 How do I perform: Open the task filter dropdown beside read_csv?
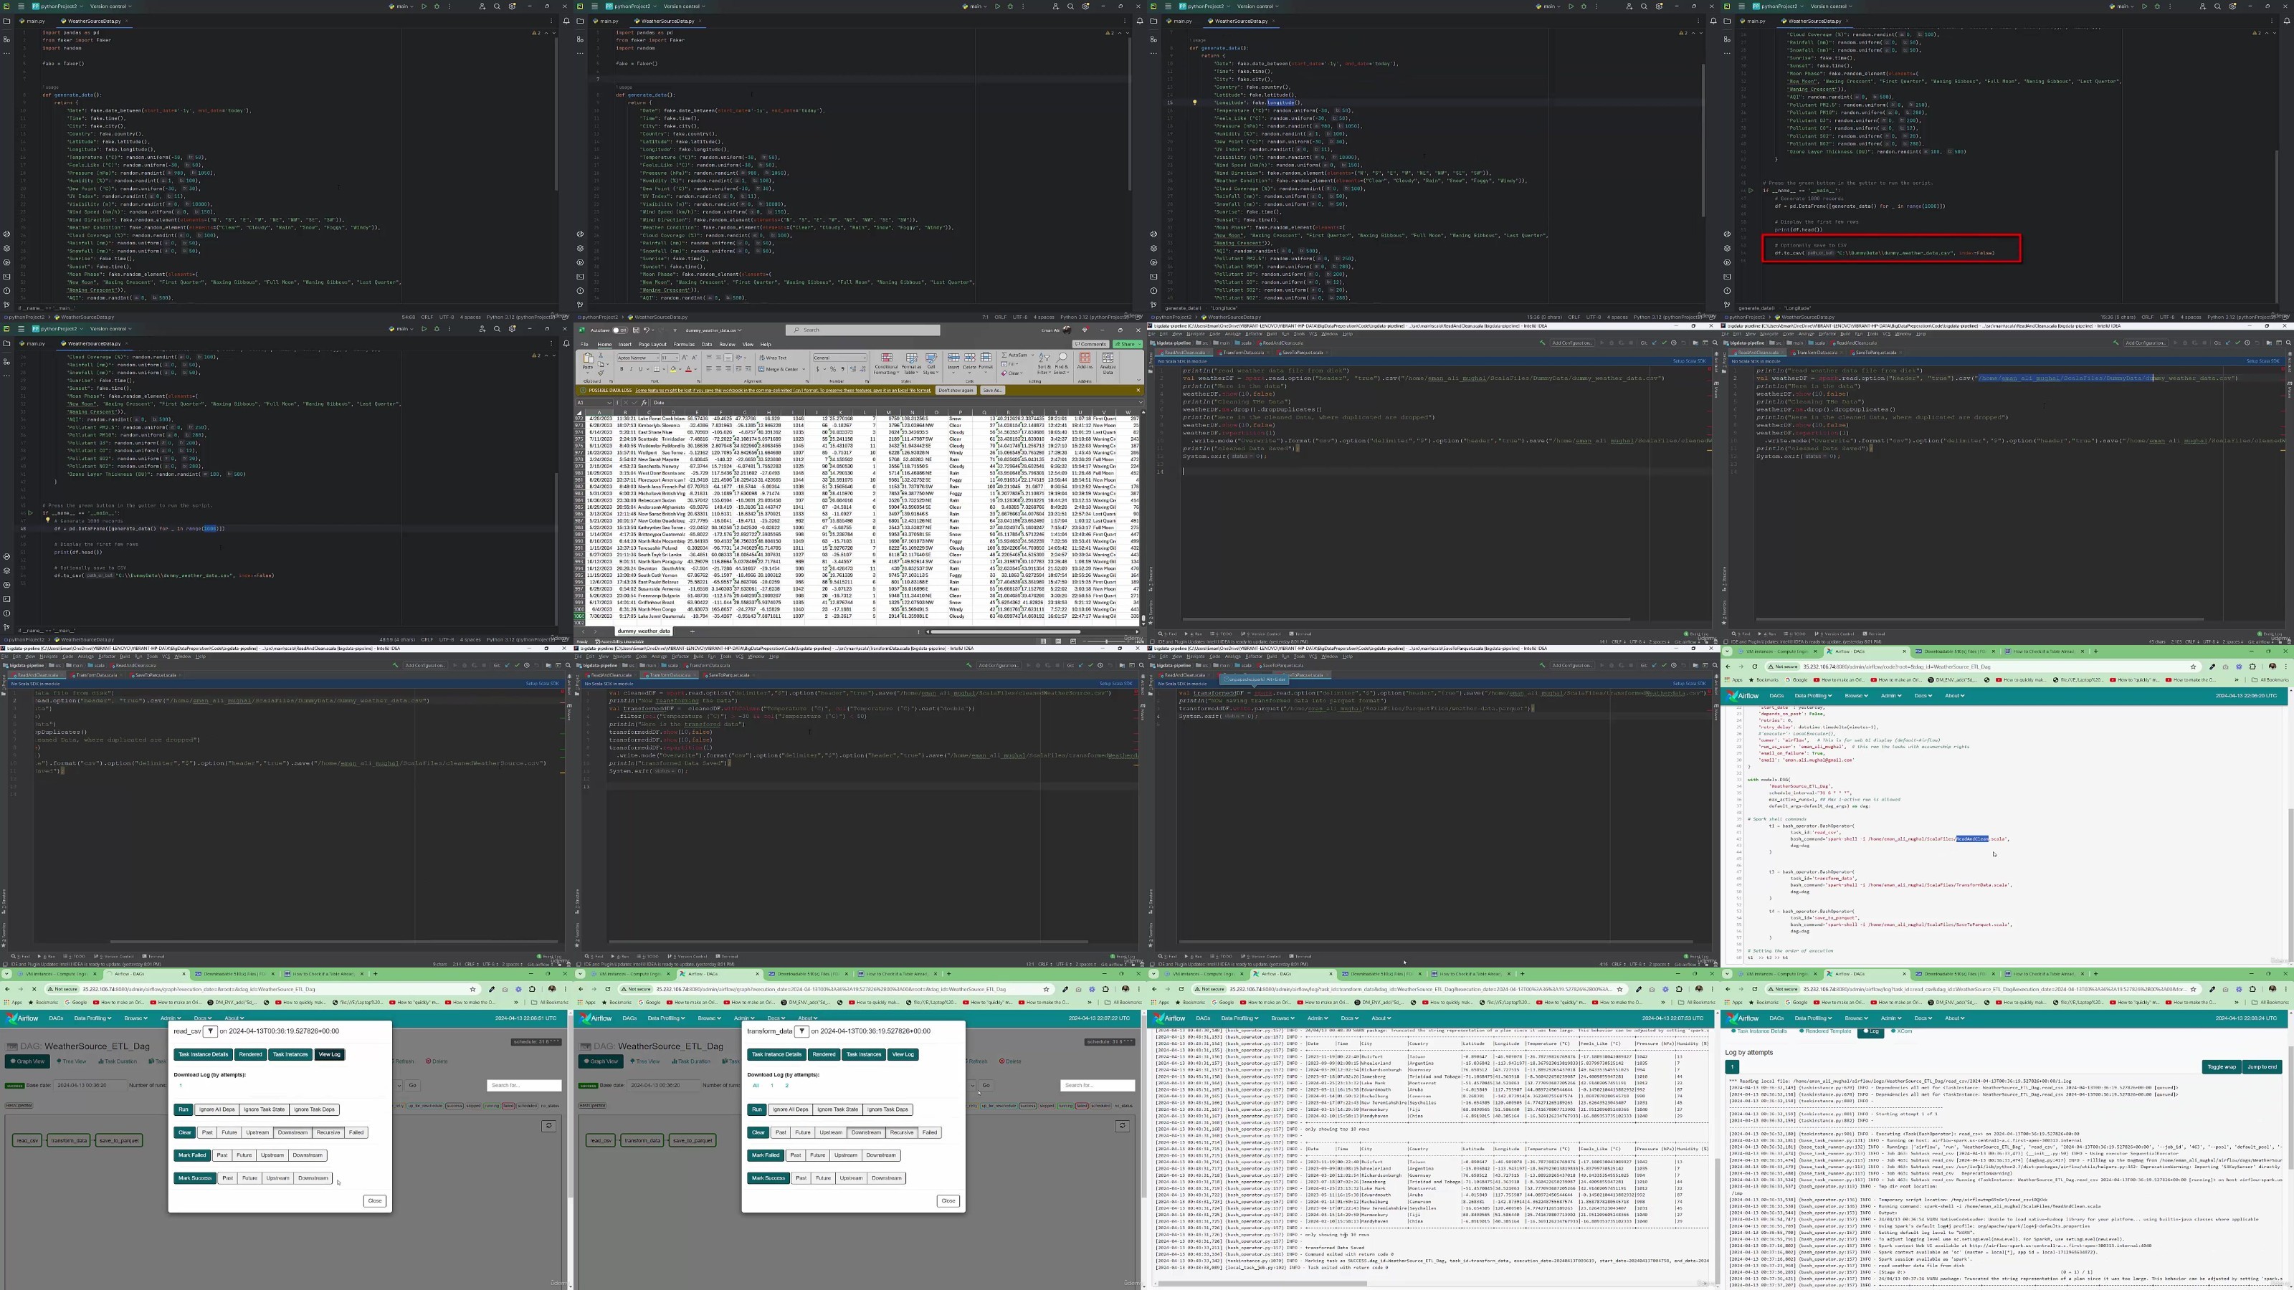tap(210, 1031)
